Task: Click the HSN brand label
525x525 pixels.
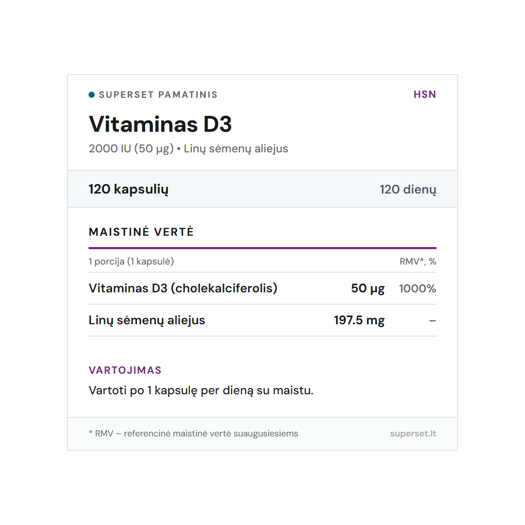Action: [x=425, y=95]
